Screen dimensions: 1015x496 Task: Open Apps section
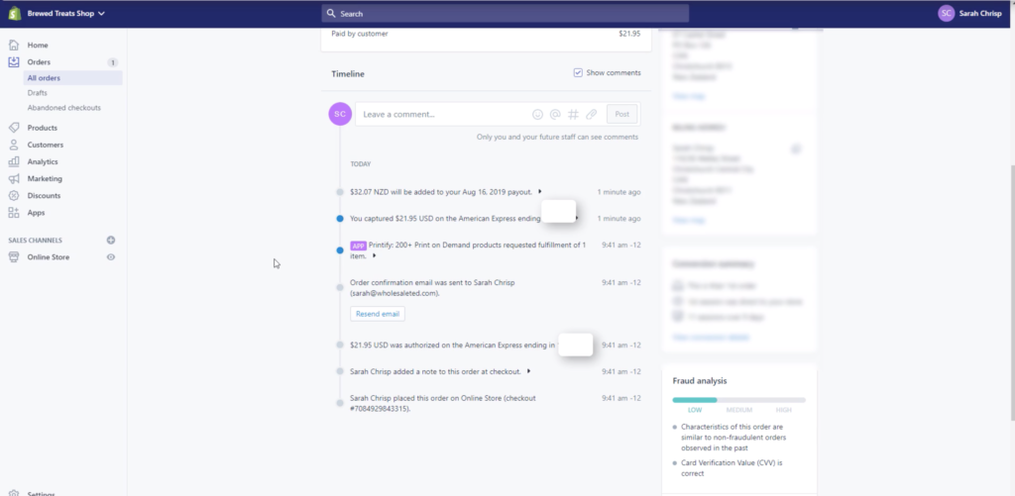click(37, 213)
